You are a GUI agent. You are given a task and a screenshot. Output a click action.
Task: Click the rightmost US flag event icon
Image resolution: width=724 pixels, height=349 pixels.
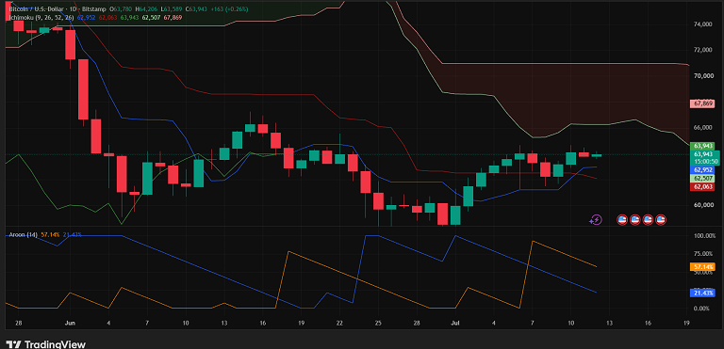(x=661, y=220)
